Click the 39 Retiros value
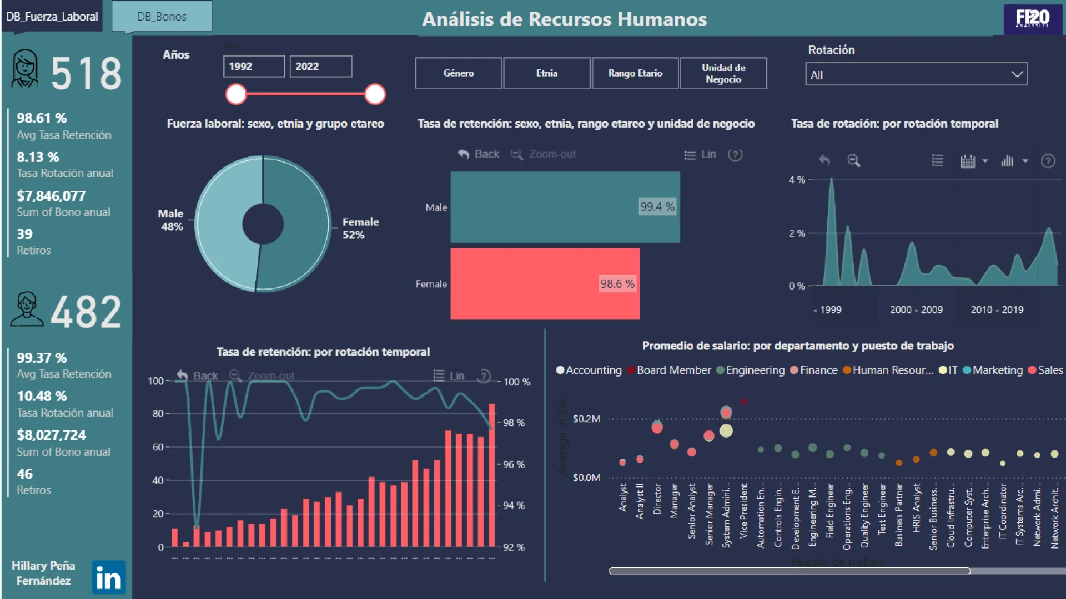This screenshot has width=1066, height=599. 24,234
